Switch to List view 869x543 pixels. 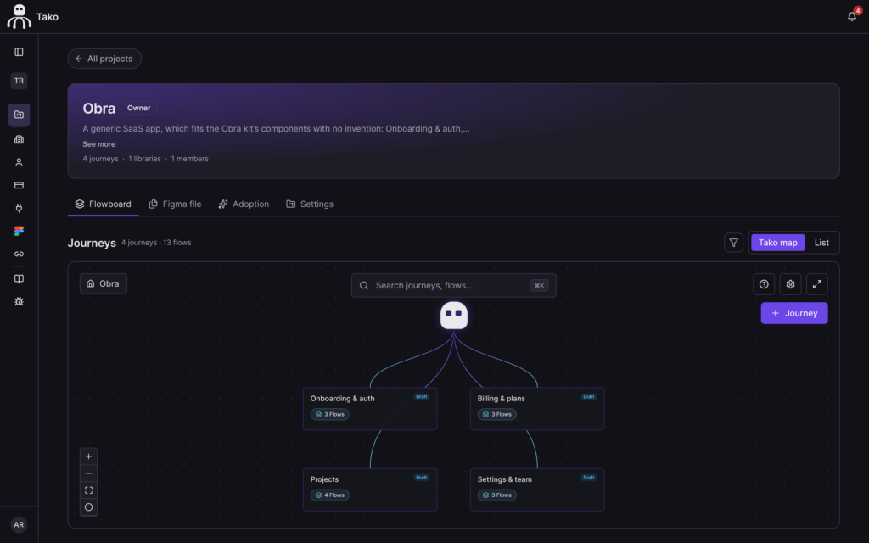tap(821, 243)
